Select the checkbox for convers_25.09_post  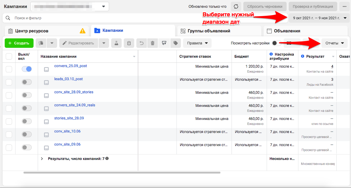click(9, 69)
